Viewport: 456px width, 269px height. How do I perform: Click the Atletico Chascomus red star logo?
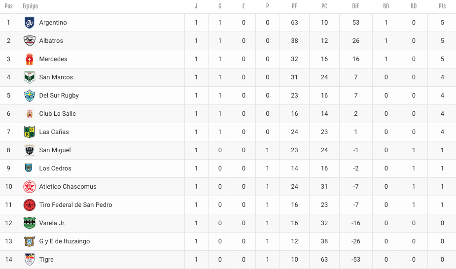pos(30,187)
